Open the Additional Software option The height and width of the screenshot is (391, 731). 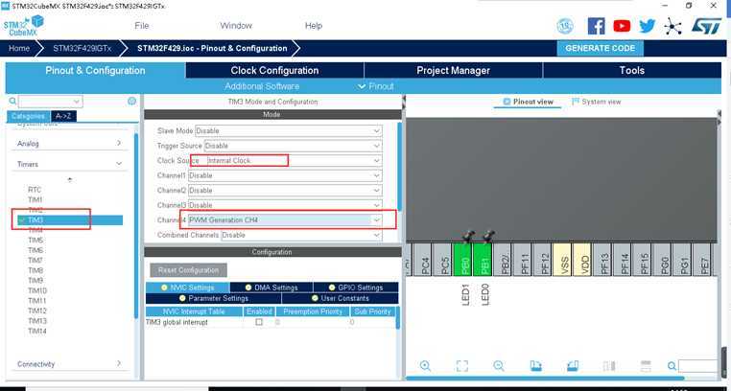(262, 86)
